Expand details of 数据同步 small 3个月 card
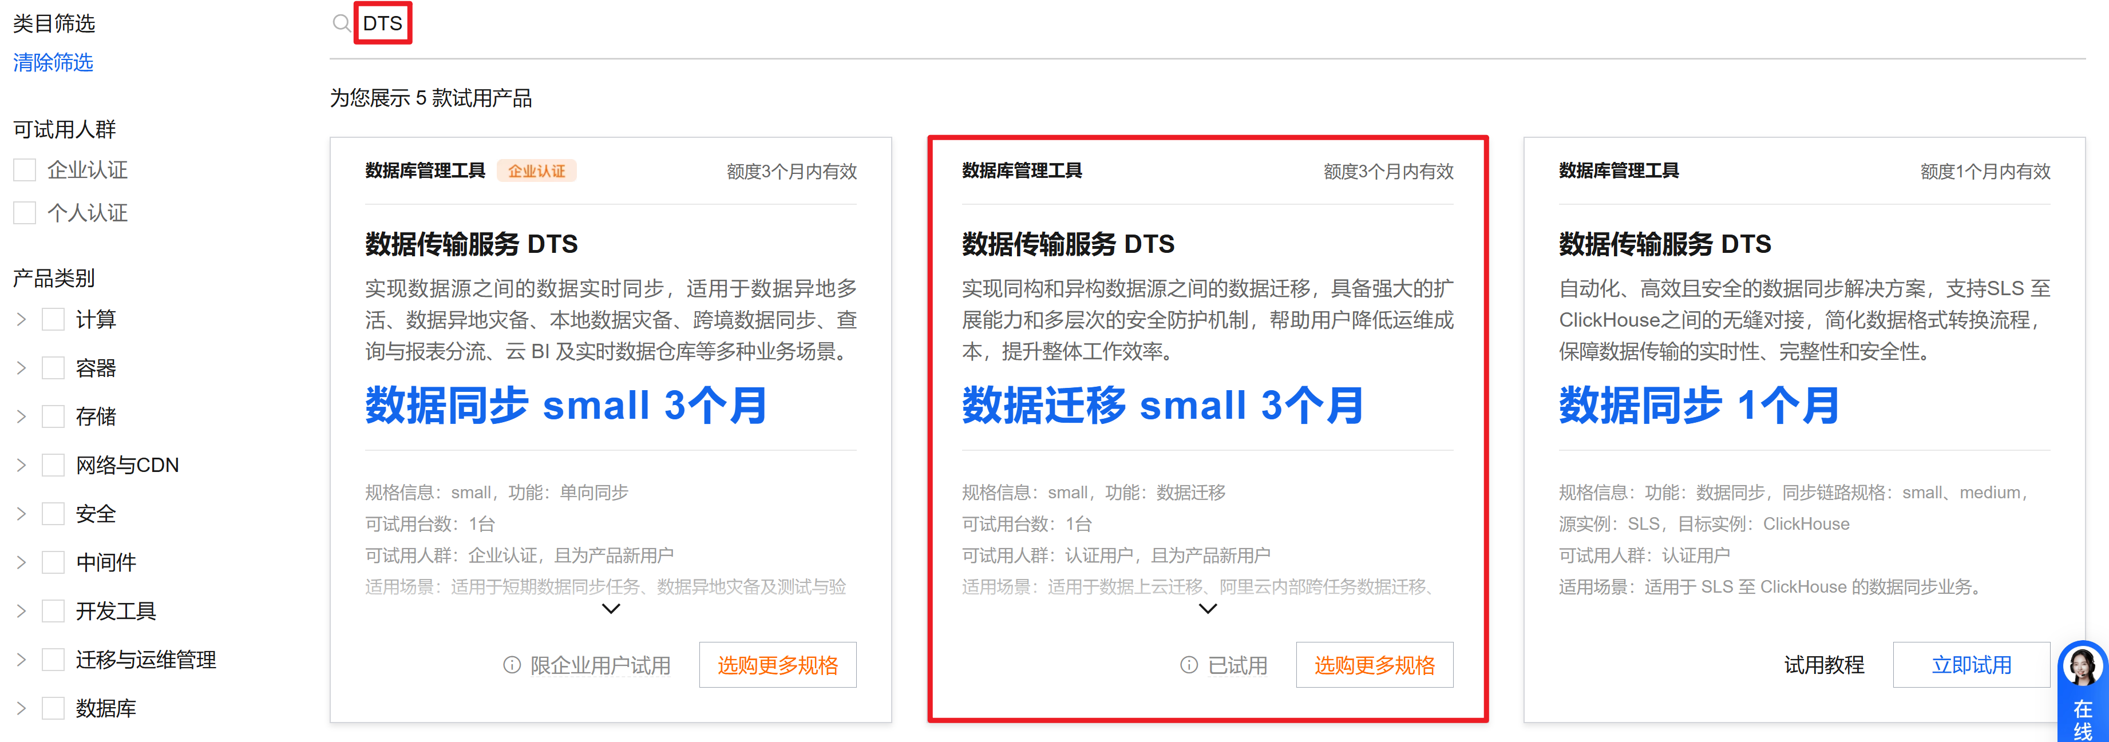Screen dimensions: 2109x742 tap(611, 609)
